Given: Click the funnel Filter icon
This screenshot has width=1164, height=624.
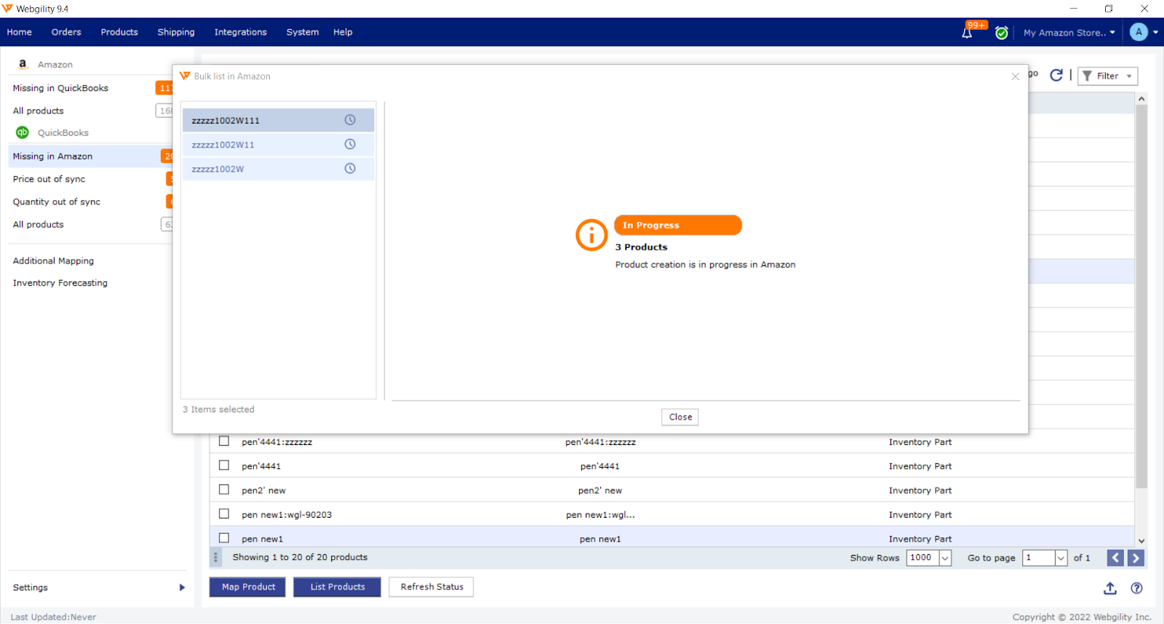Looking at the screenshot, I should click(x=1087, y=76).
